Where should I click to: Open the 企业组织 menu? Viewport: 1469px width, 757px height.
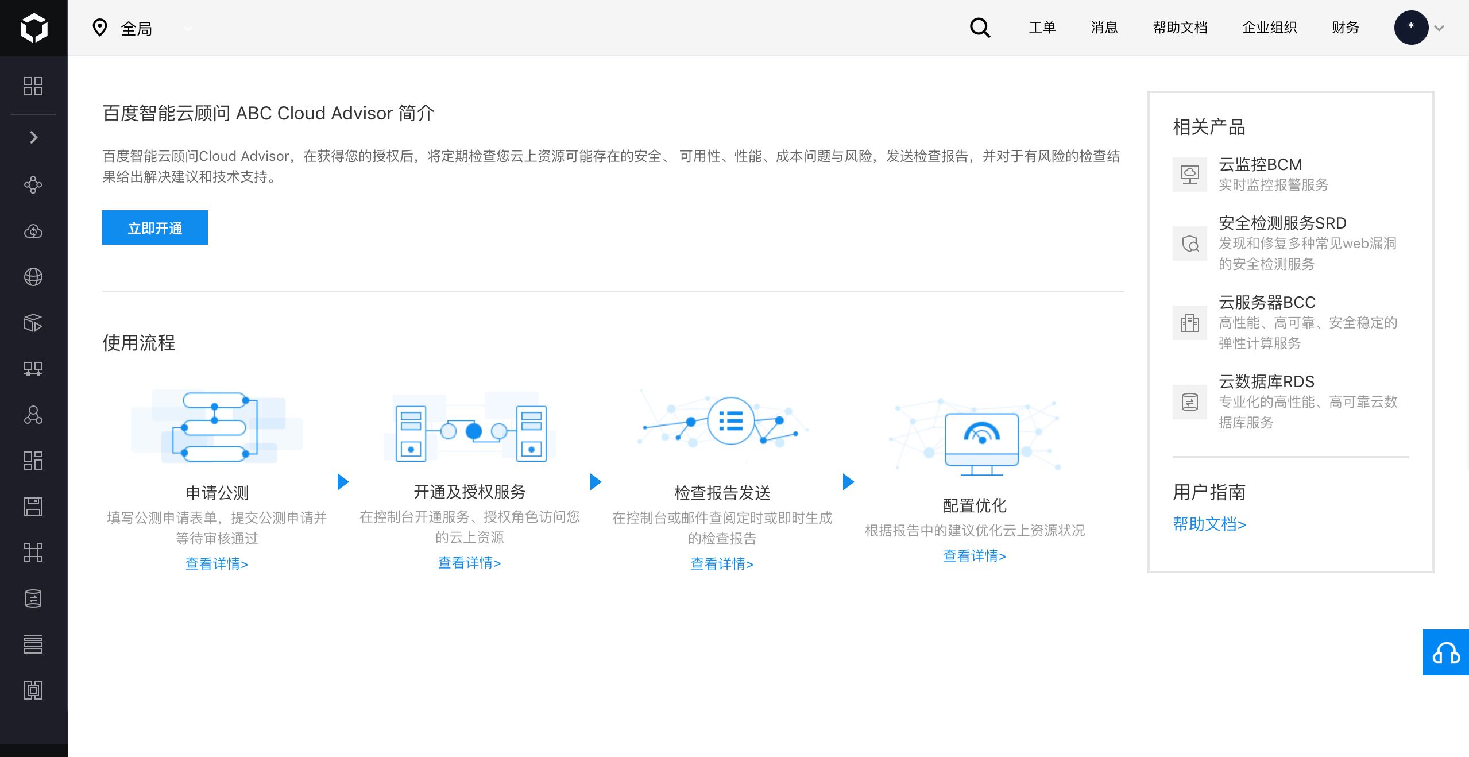[x=1270, y=28]
